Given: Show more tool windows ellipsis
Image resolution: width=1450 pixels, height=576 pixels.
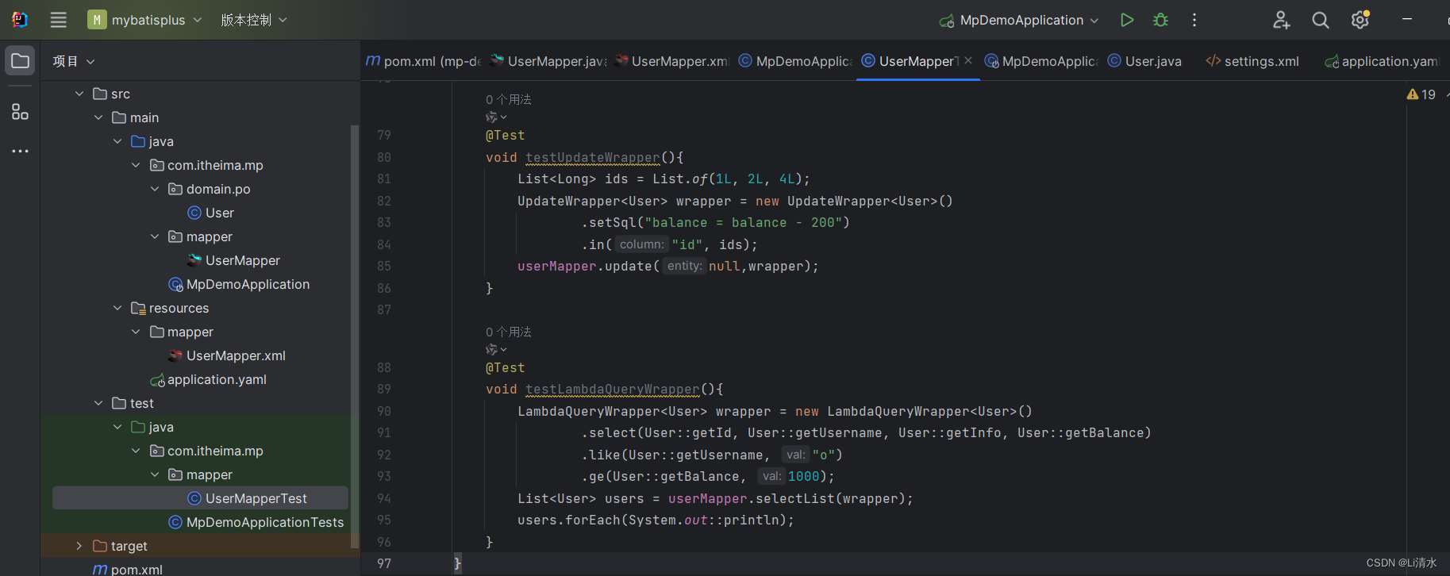Looking at the screenshot, I should click(x=21, y=151).
